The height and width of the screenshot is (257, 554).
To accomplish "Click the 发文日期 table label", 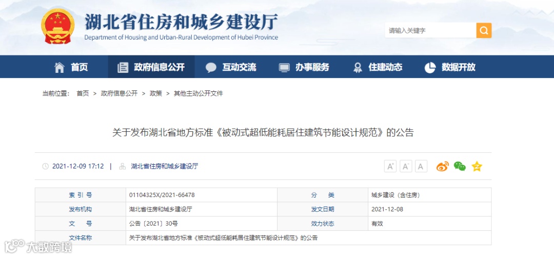I will (323, 209).
